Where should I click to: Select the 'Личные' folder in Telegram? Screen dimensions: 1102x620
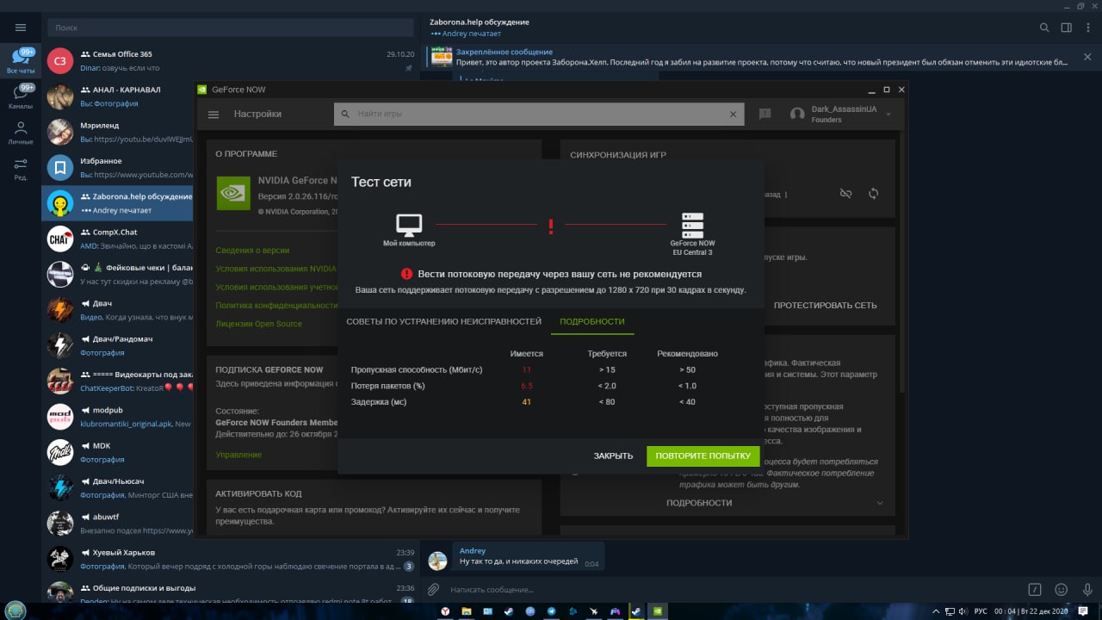[21, 133]
